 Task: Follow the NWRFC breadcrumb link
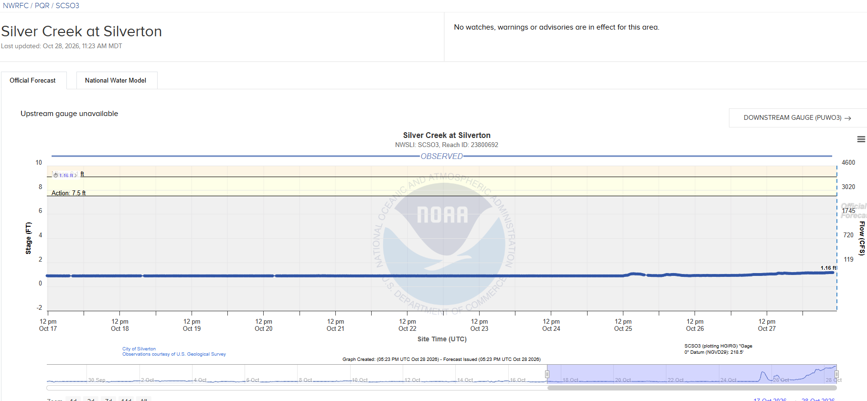(x=16, y=6)
